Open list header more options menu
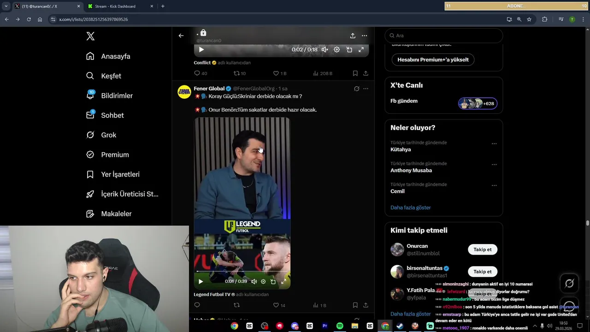This screenshot has height=332, width=590. [365, 36]
